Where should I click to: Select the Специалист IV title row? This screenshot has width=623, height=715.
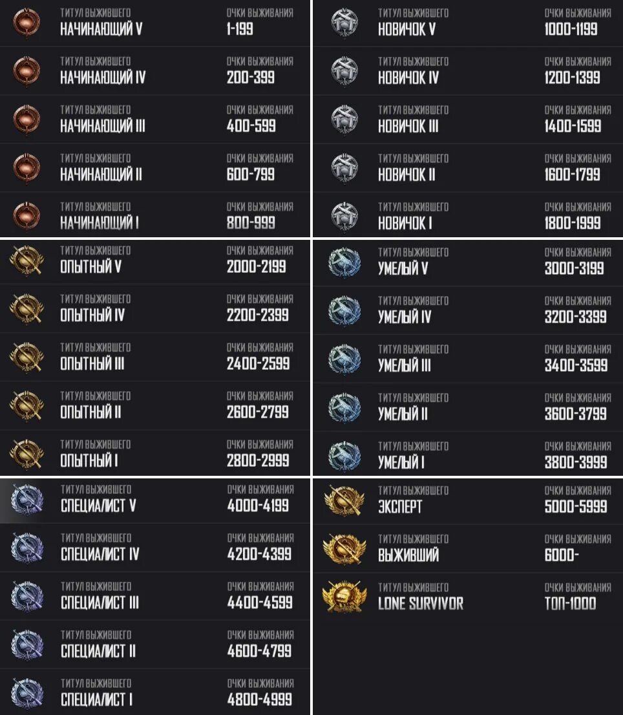pos(155,548)
